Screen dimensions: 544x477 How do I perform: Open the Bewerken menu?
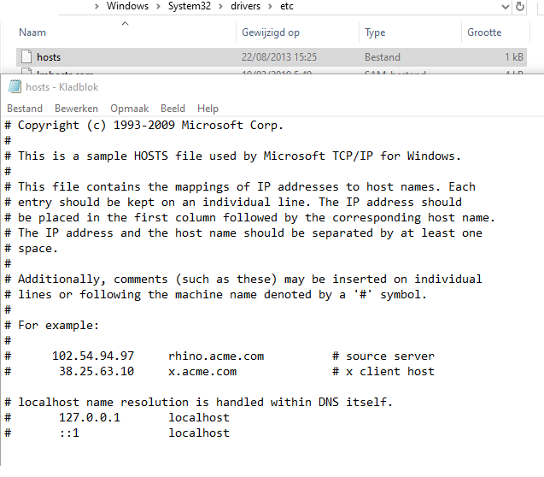tap(76, 109)
